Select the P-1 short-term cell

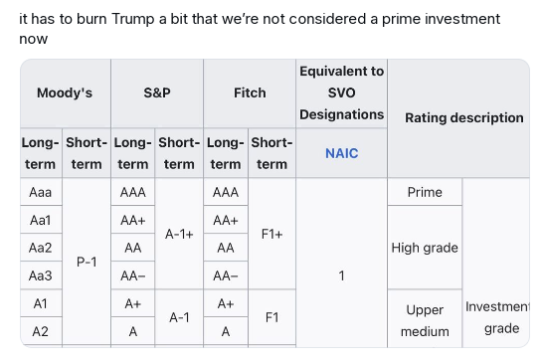[x=87, y=262]
